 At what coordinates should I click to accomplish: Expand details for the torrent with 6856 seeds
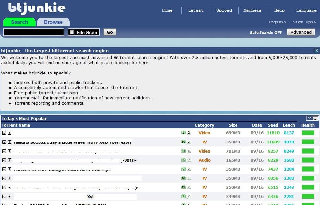pos(10,178)
